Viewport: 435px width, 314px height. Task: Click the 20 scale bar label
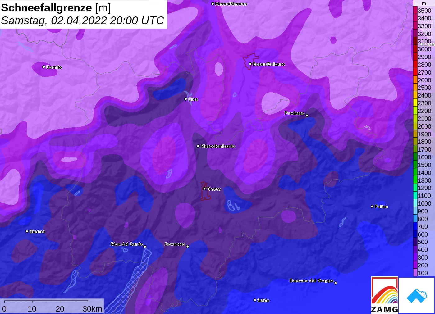point(60,309)
